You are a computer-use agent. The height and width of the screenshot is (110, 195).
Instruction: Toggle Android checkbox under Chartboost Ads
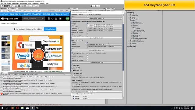pyautogui.click(x=87, y=43)
